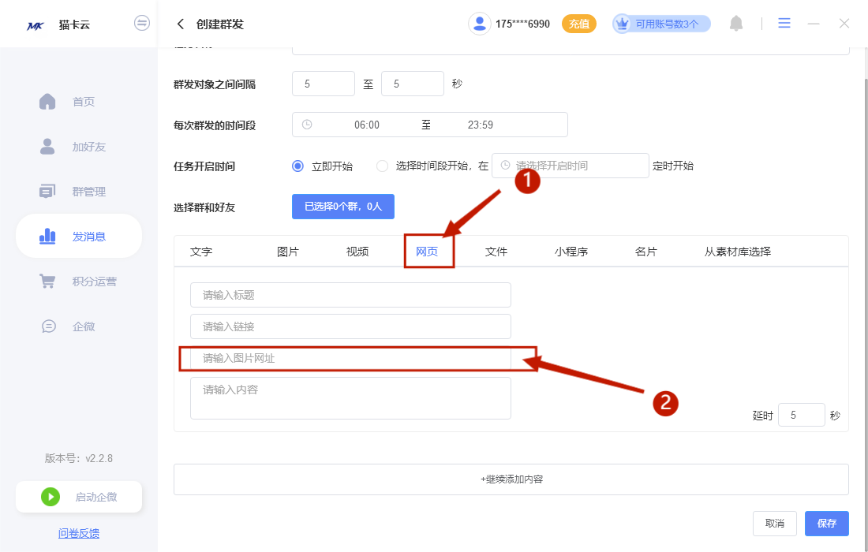Switch to the 视频 tab
The height and width of the screenshot is (552, 868).
coord(357,252)
